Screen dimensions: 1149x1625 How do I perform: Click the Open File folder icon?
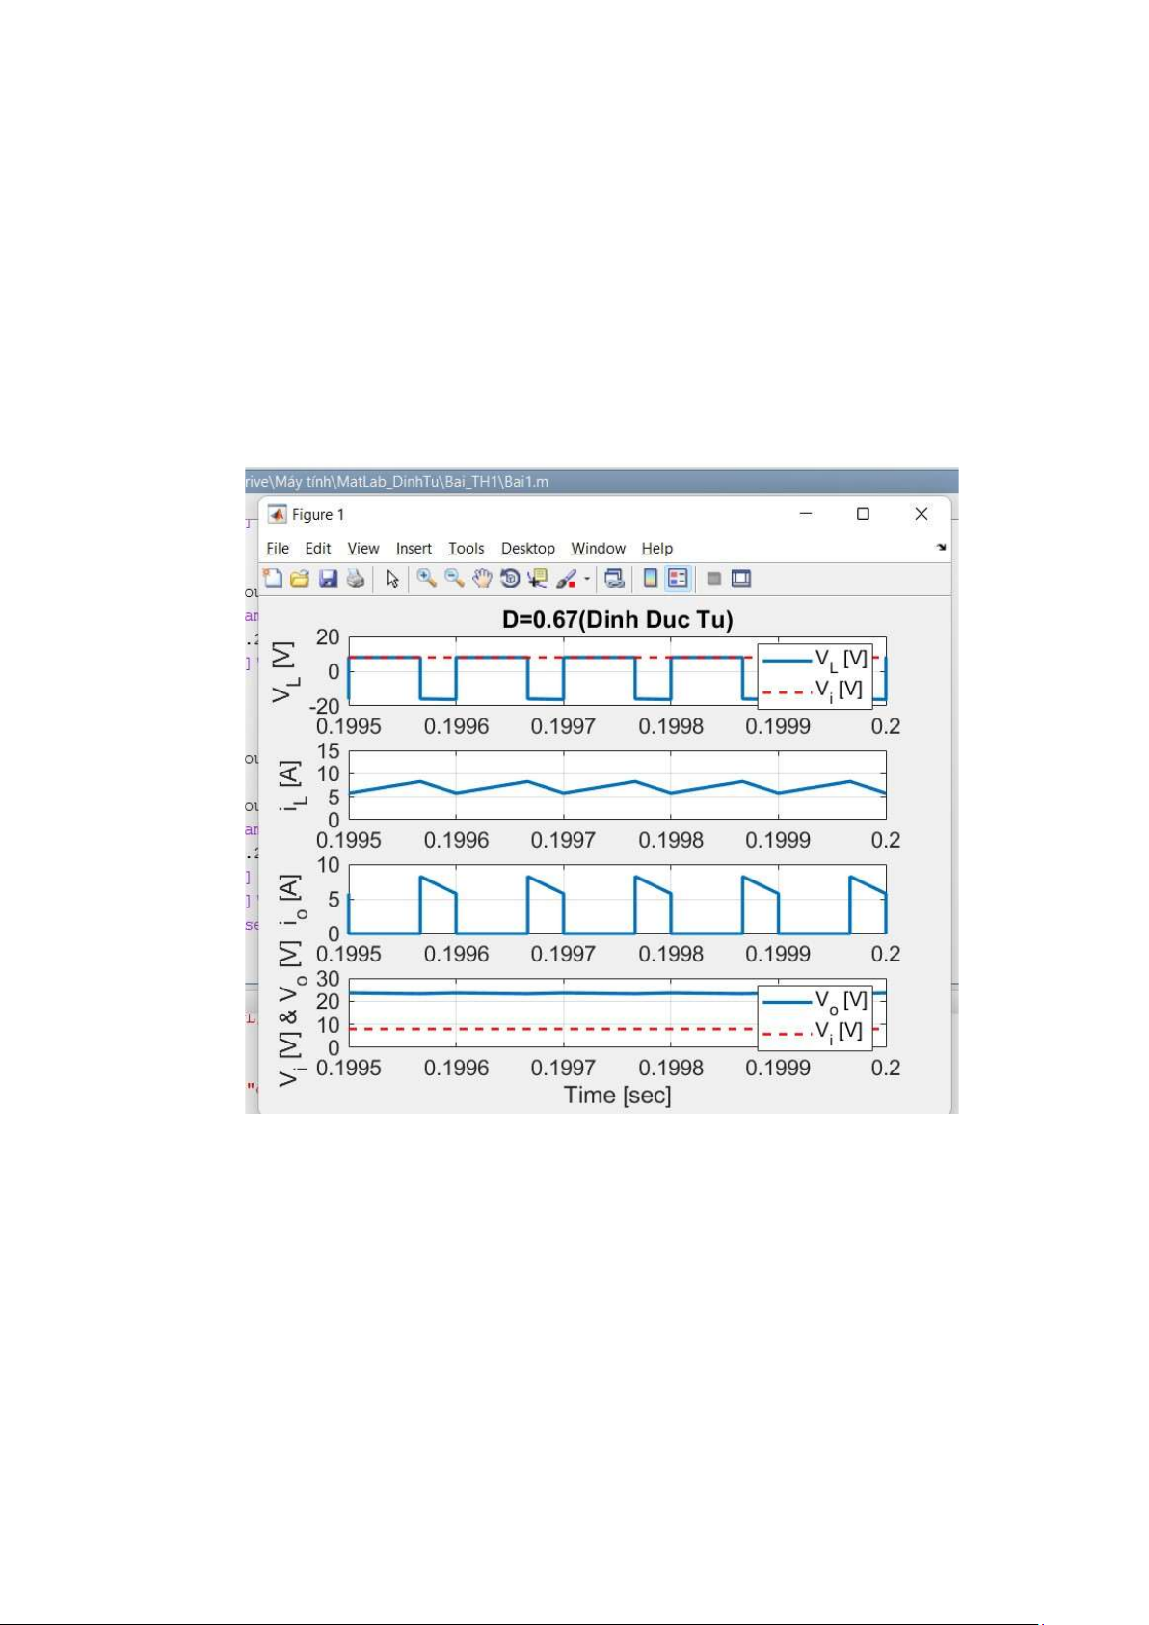300,579
